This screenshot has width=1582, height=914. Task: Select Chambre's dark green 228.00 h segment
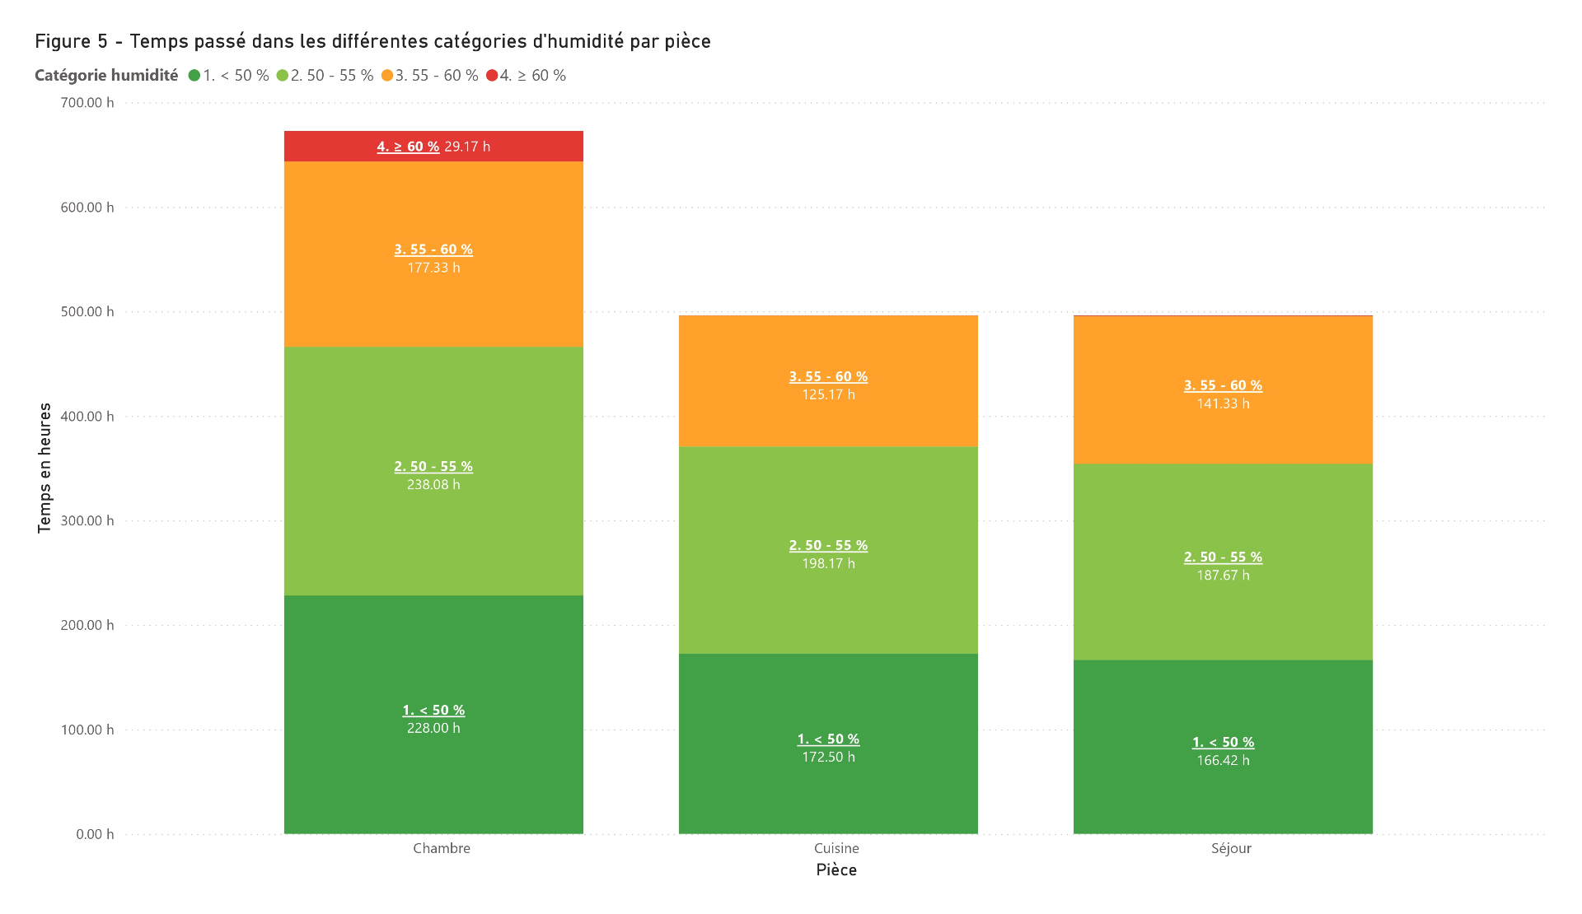coord(433,715)
